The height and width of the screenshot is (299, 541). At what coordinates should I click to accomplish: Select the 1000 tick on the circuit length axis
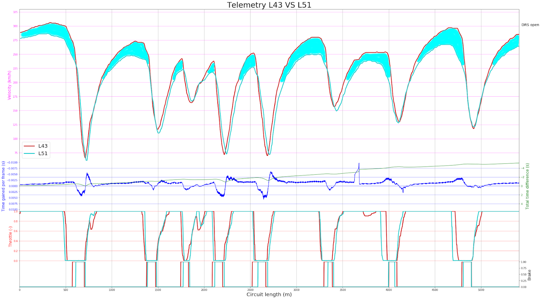click(112, 290)
